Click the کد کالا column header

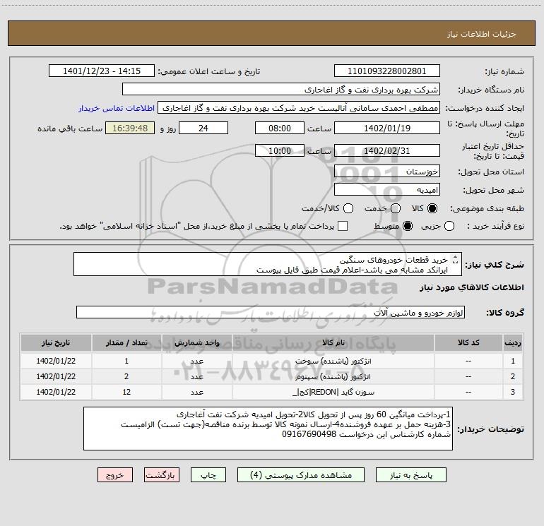(x=468, y=342)
